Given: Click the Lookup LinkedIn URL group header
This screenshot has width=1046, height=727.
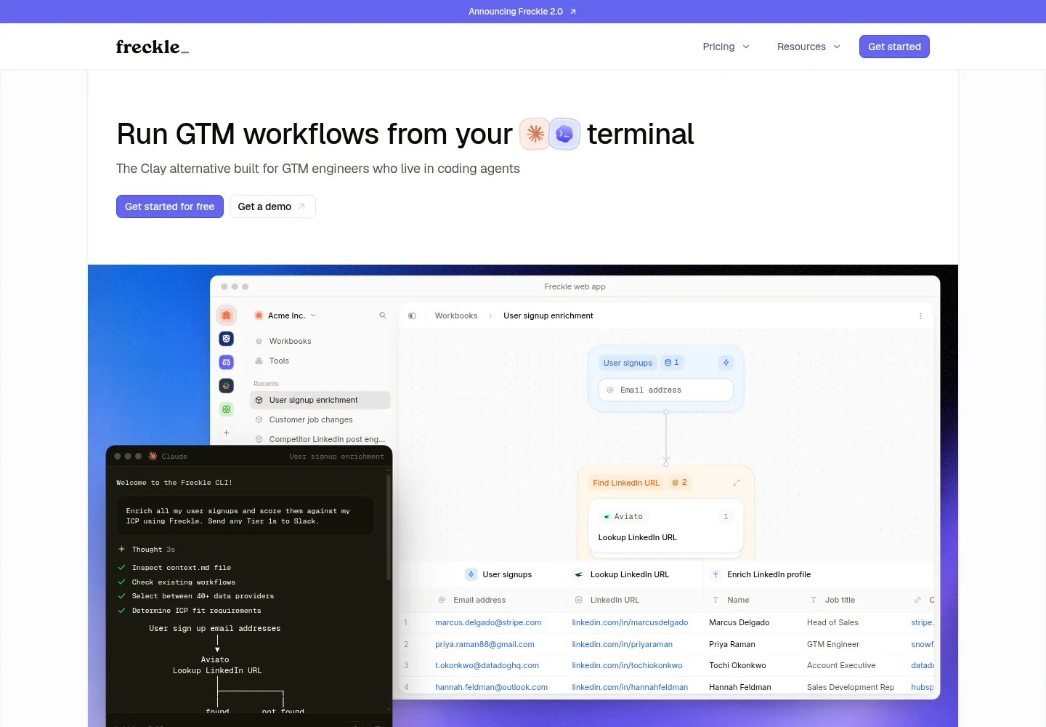Looking at the screenshot, I should pos(622,574).
